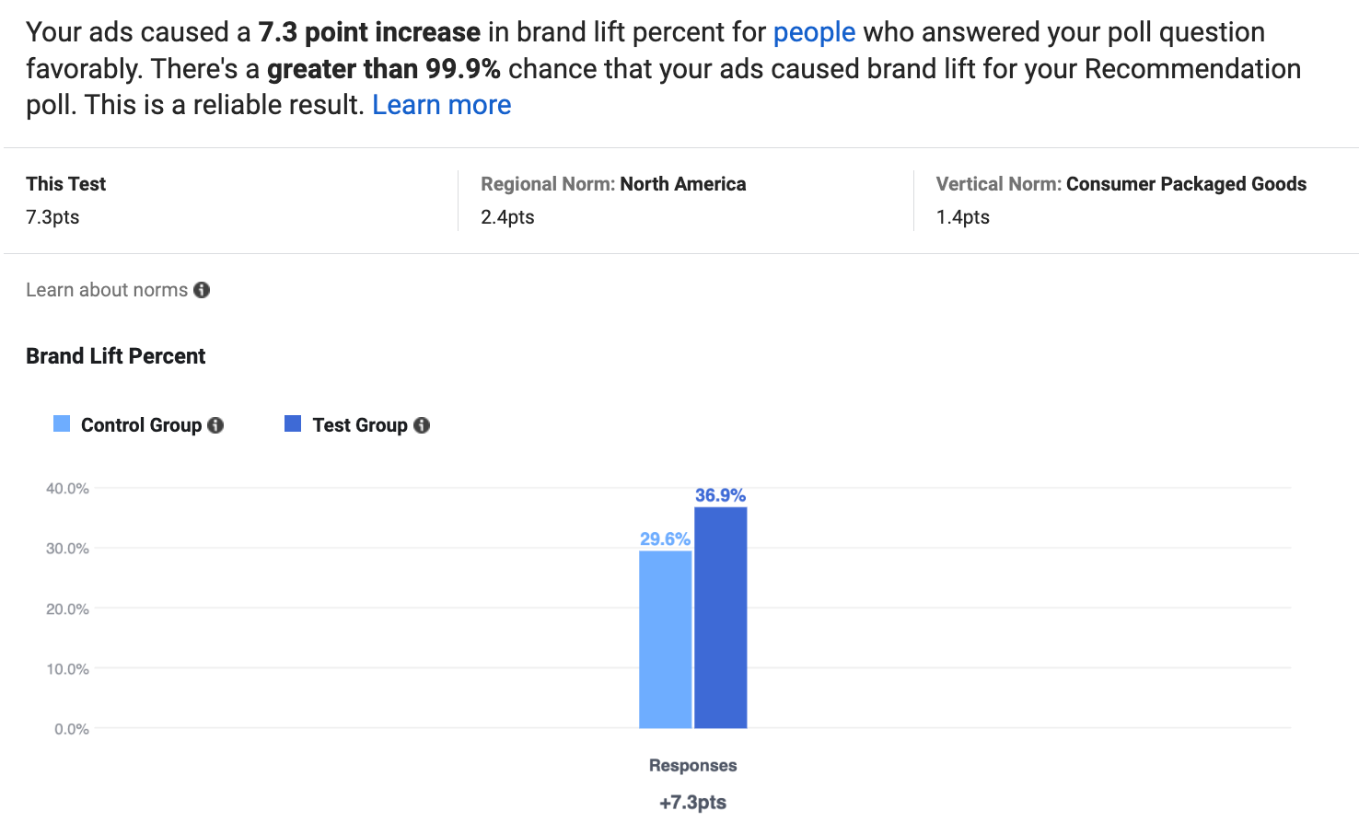Click the 'Brand Lift Percent' section heading
Viewport: 1359px width, 834px height.
(x=115, y=355)
